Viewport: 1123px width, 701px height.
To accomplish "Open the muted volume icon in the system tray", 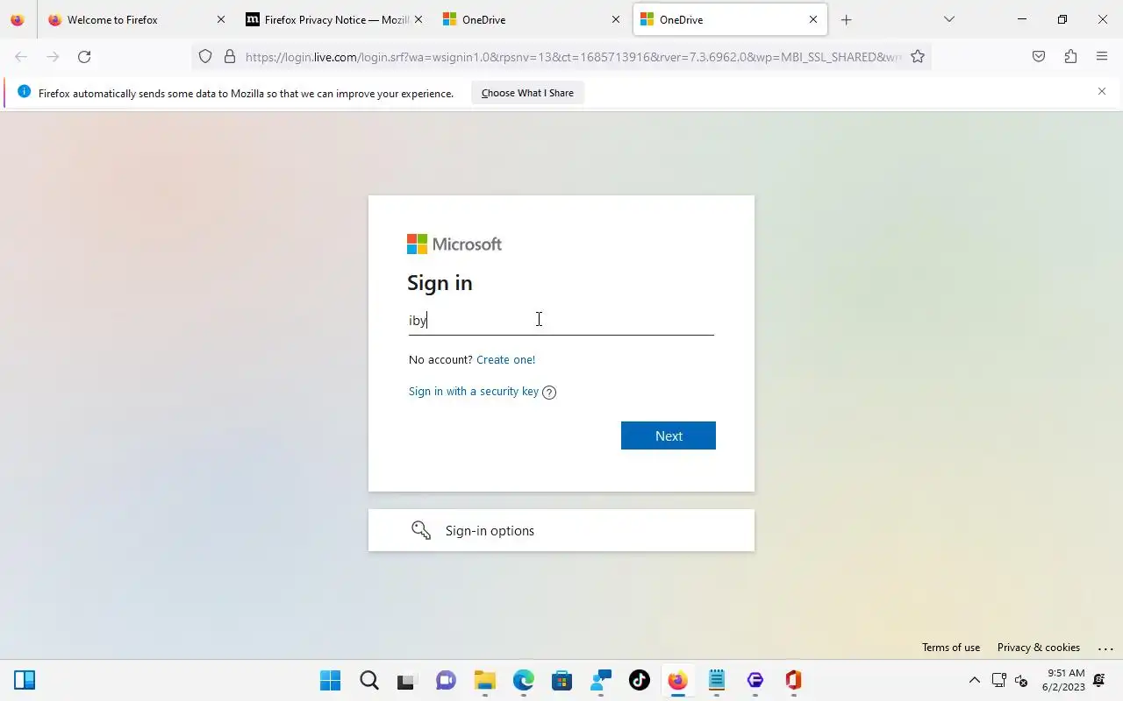I will [x=1021, y=681].
